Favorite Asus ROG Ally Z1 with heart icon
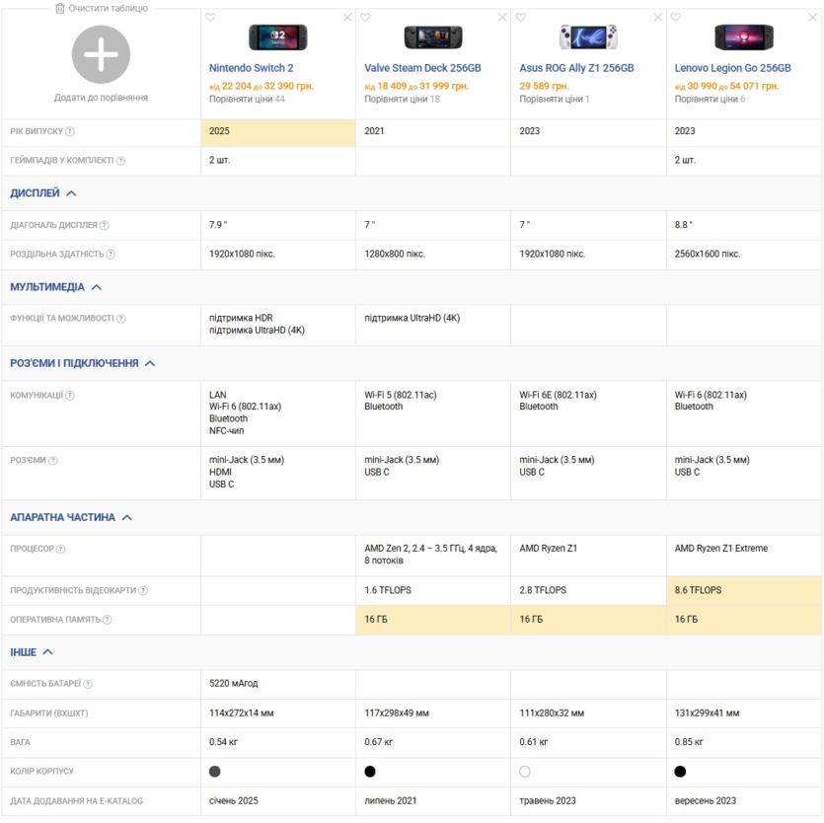Image resolution: width=824 pixels, height=823 pixels. point(521,18)
